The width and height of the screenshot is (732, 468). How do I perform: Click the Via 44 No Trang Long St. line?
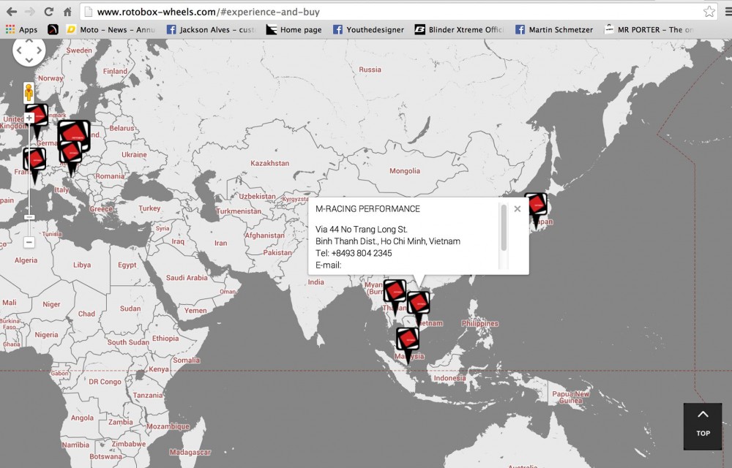(362, 230)
